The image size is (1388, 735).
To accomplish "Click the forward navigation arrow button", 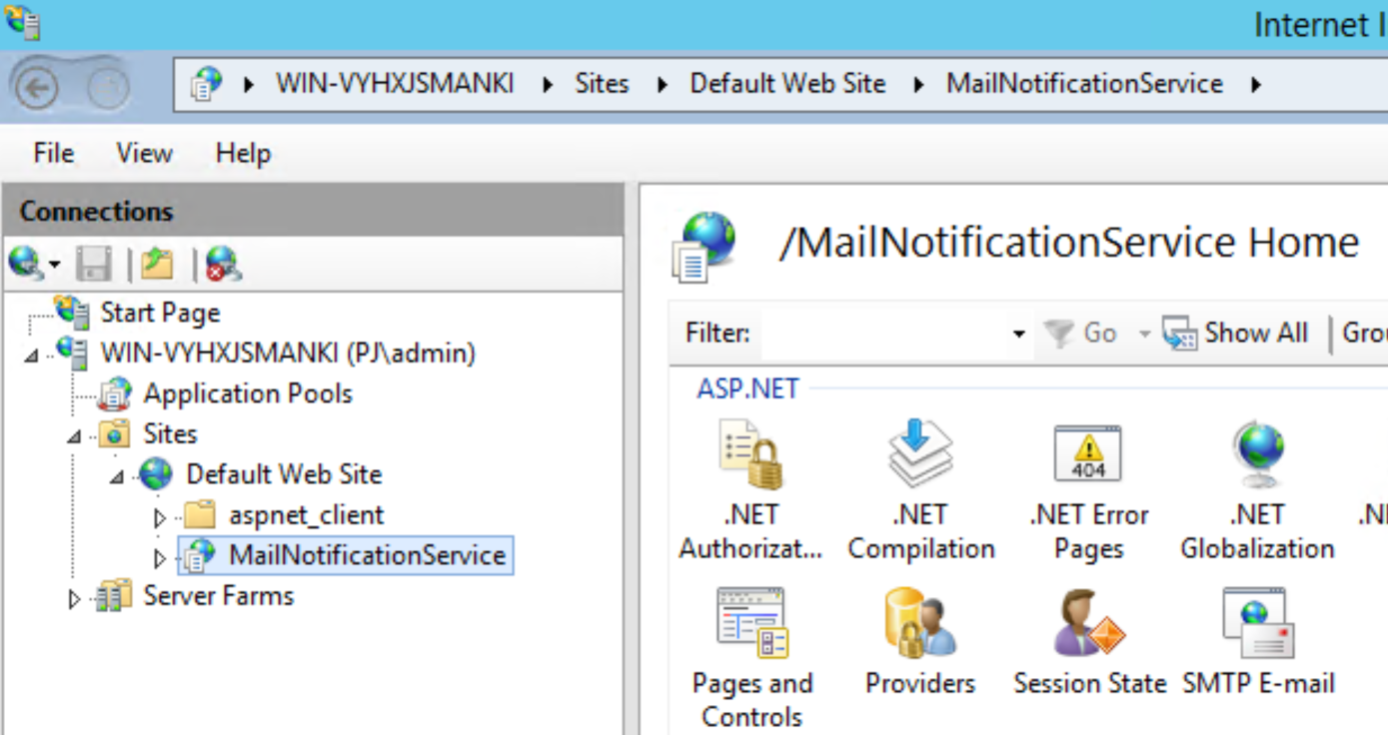I will tap(107, 89).
